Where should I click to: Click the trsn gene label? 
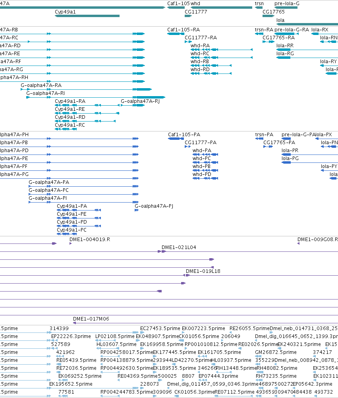259,4
